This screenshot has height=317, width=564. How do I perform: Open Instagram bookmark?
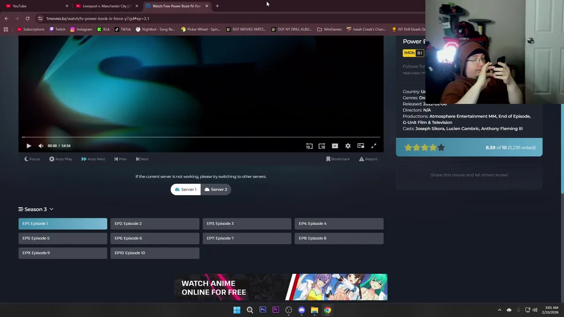(x=81, y=29)
